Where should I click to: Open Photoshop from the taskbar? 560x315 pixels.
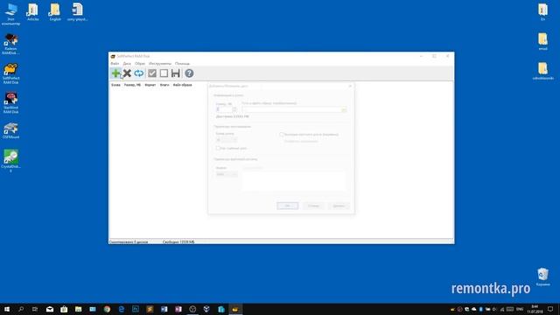136,309
